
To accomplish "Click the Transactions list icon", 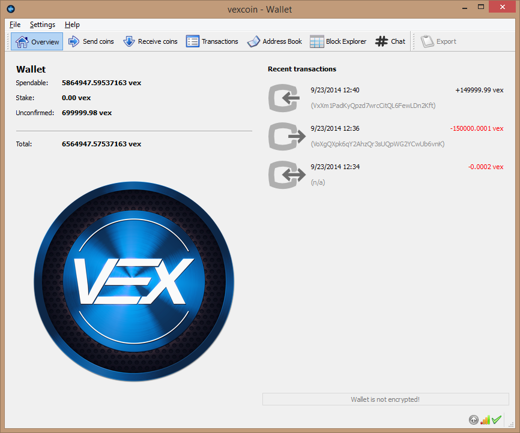I will [192, 41].
